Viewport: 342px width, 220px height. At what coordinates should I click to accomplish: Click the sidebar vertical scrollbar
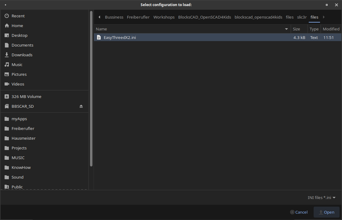click(x=91, y=88)
